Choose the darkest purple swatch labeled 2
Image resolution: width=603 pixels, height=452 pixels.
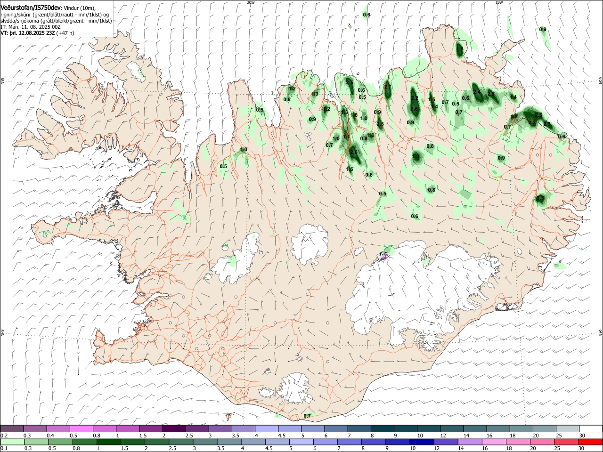pos(174,429)
